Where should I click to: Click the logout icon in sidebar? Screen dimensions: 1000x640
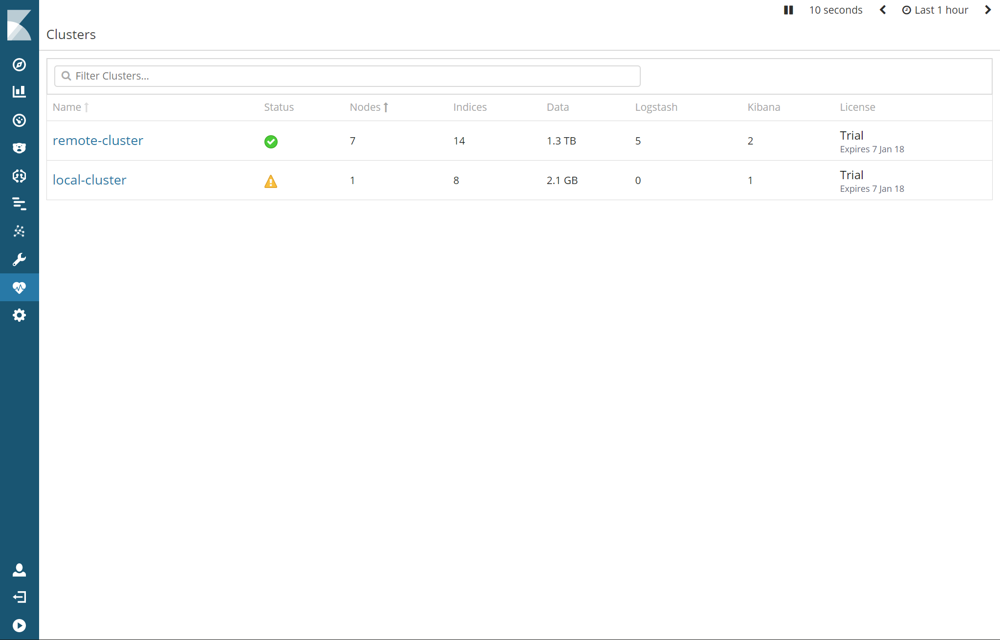[19, 597]
